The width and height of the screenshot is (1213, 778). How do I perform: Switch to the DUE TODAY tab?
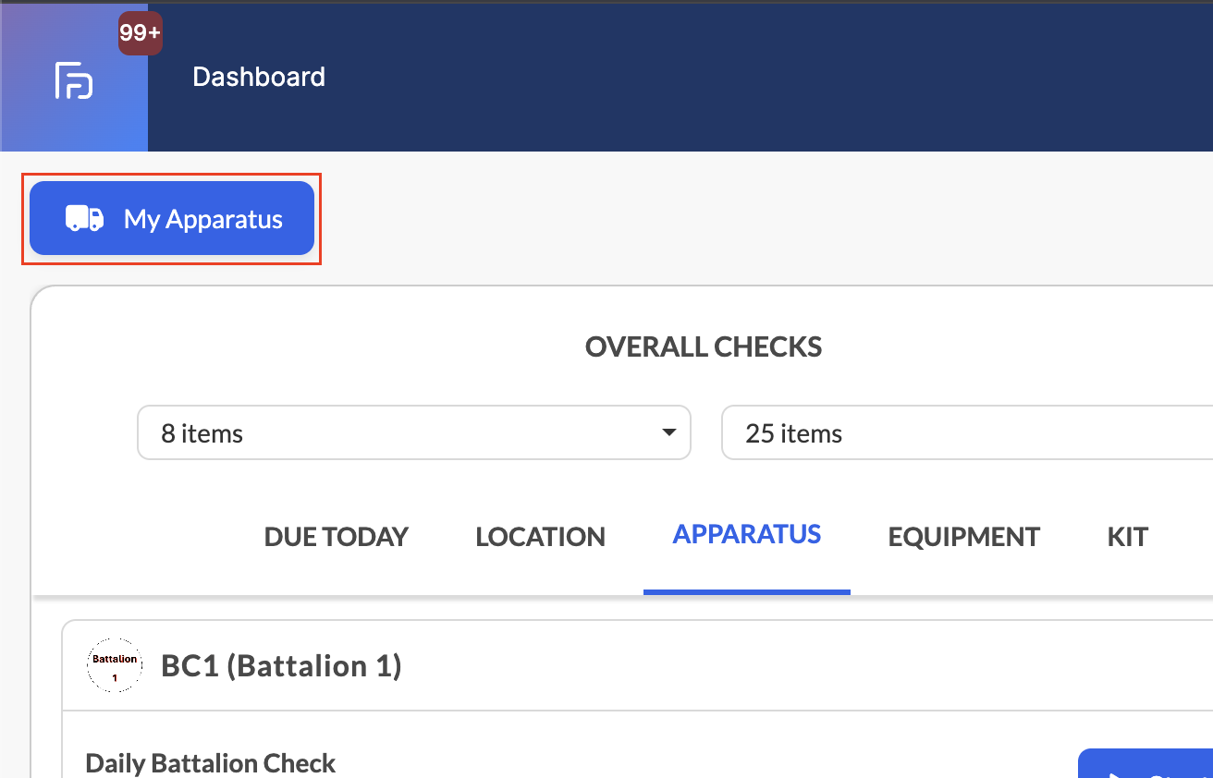click(337, 537)
